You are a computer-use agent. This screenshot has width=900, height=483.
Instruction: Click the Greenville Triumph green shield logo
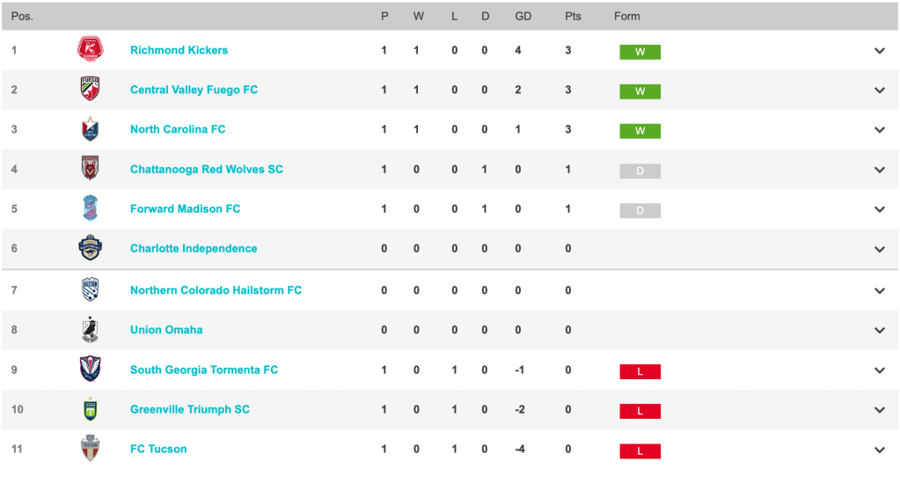coord(90,409)
